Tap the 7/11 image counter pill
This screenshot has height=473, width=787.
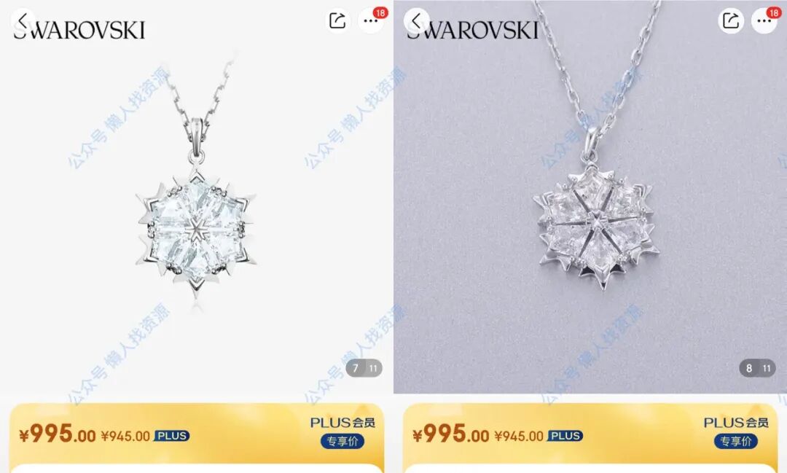pyautogui.click(x=364, y=368)
